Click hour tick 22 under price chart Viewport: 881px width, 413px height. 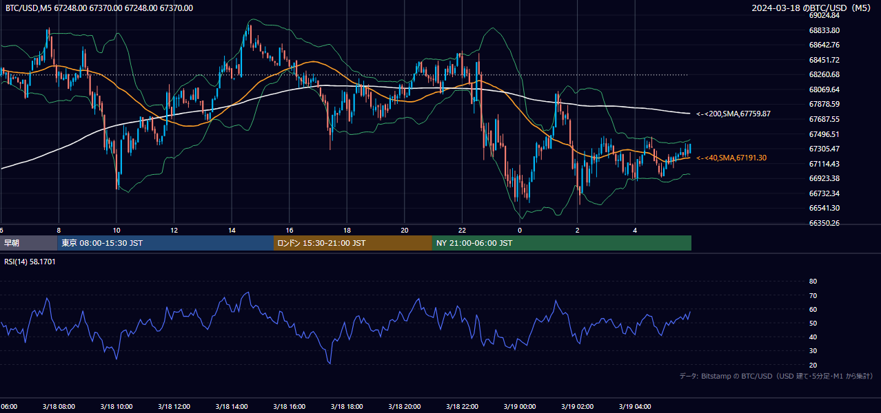pyautogui.click(x=463, y=231)
